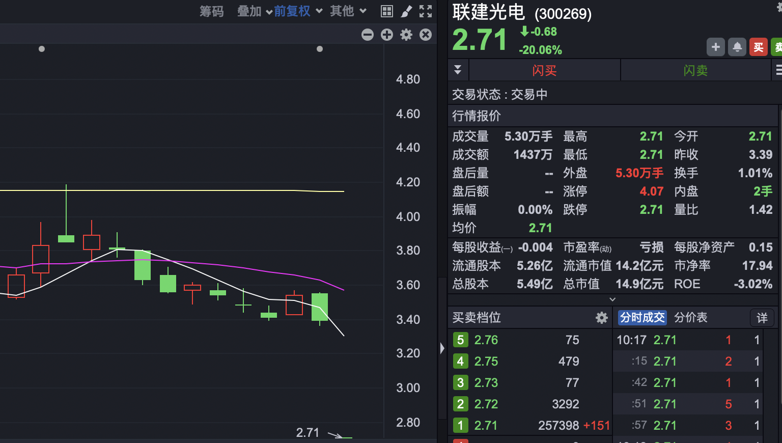Image resolution: width=782 pixels, height=443 pixels.
Task: Select the drawing brush tool
Action: (x=406, y=11)
